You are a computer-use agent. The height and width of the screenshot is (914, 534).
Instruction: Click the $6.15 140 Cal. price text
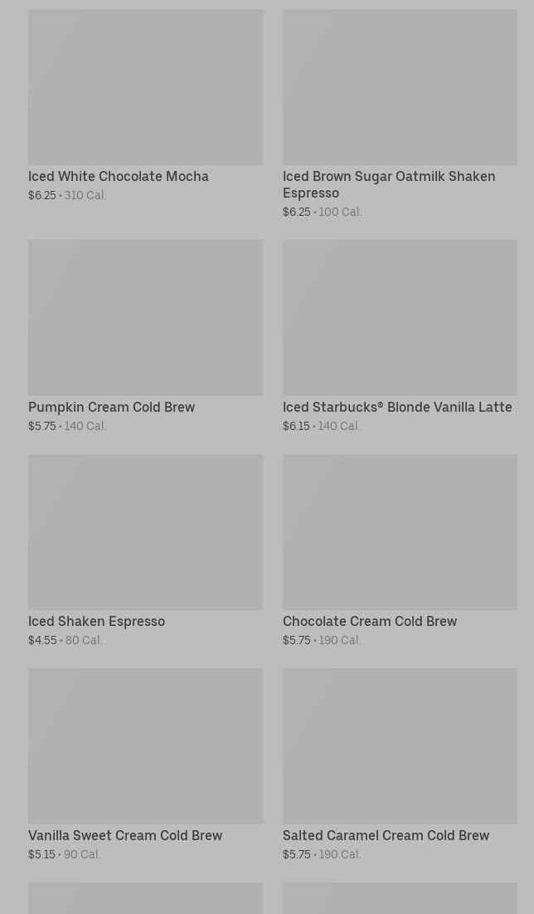tap(321, 427)
